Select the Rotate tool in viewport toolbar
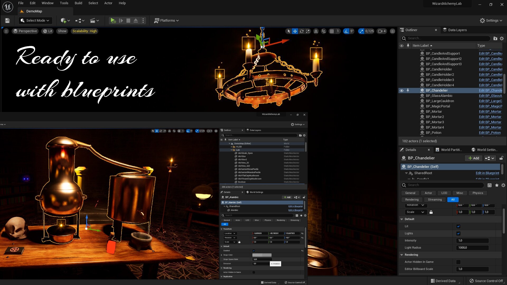 coord(302,31)
